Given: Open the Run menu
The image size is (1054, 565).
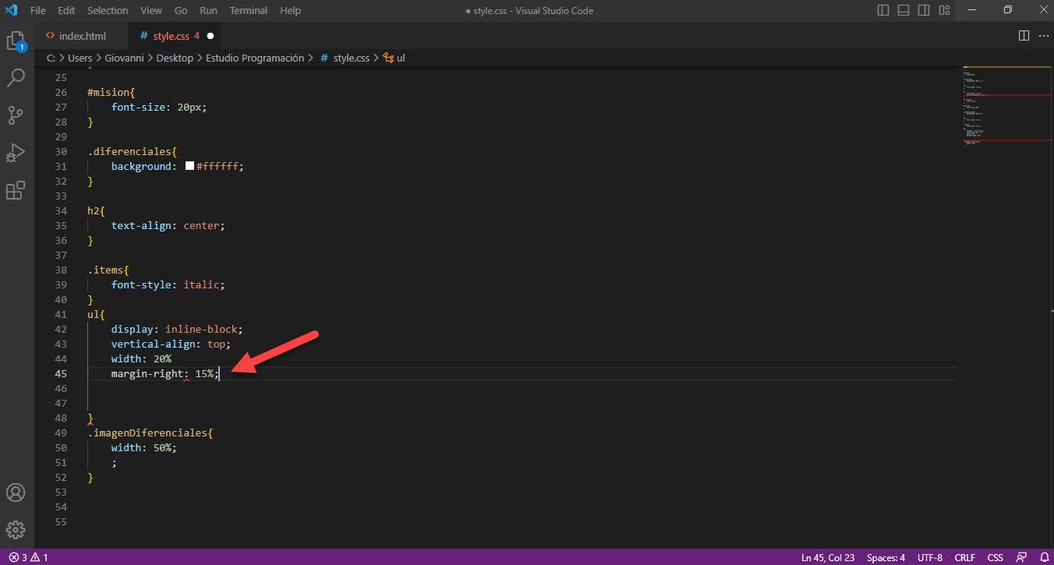Looking at the screenshot, I should pyautogui.click(x=208, y=10).
